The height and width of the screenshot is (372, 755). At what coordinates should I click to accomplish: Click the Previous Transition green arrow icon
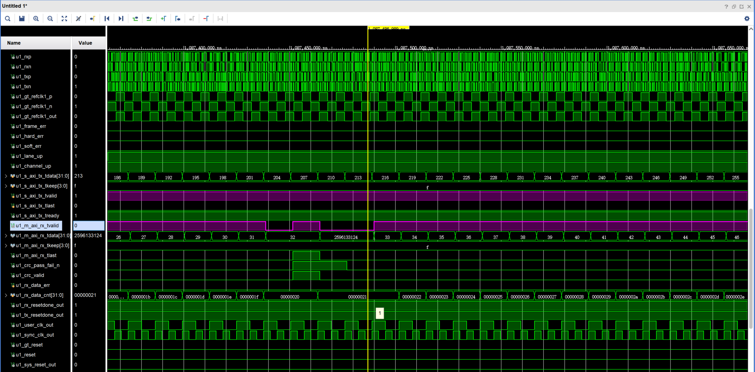tap(135, 19)
